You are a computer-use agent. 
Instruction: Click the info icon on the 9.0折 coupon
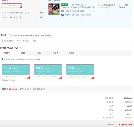coord(17,68)
